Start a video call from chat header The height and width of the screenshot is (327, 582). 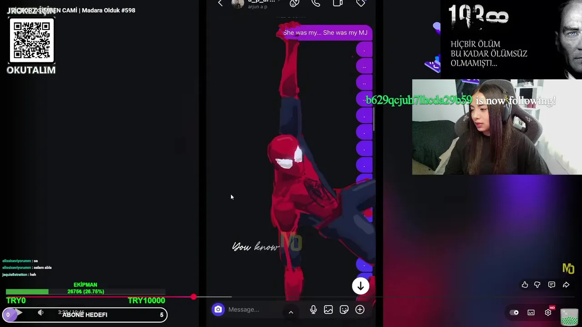tap(338, 3)
